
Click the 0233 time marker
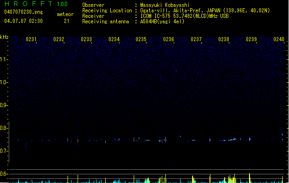pyautogui.click(x=86, y=39)
